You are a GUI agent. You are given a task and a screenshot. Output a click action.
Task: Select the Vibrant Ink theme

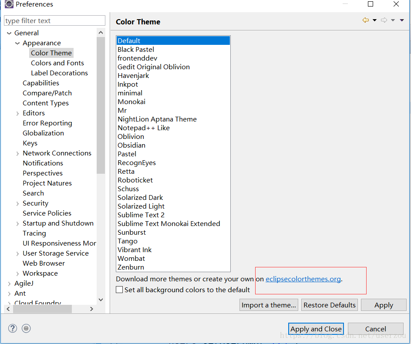point(173,250)
